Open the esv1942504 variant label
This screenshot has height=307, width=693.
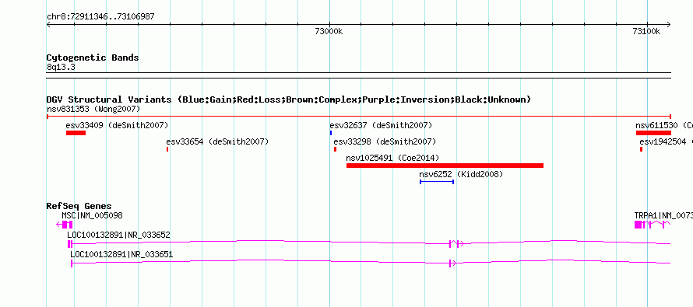click(666, 141)
